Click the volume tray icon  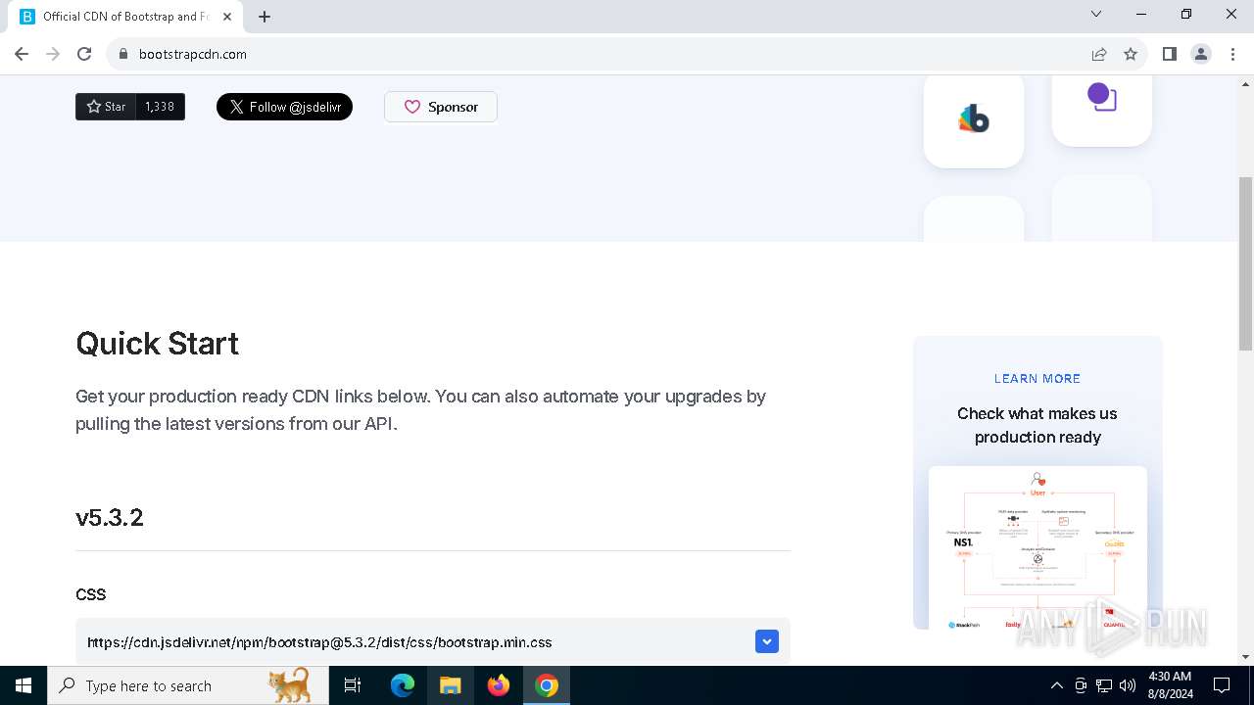coord(1128,685)
